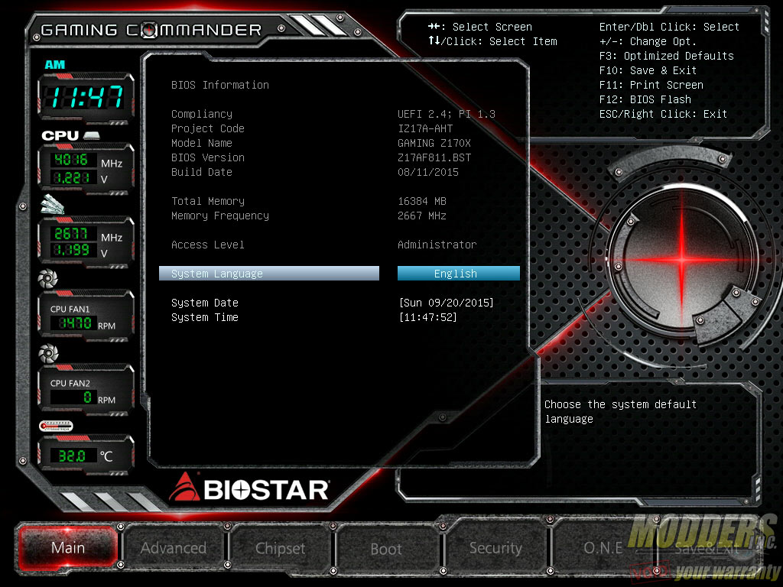This screenshot has height=587, width=783.
Task: Click the ESC/Right Click: Exit hint
Action: coord(663,114)
